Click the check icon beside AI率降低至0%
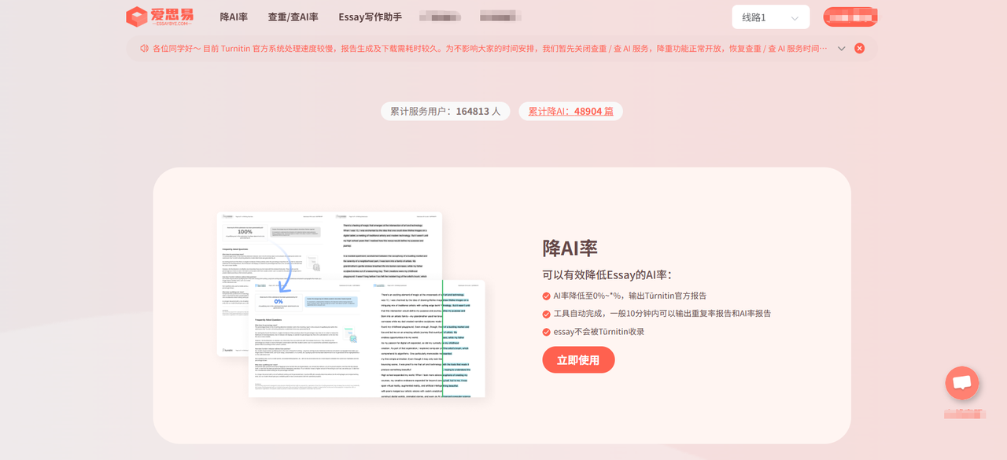Image resolution: width=1007 pixels, height=460 pixels. click(x=546, y=296)
